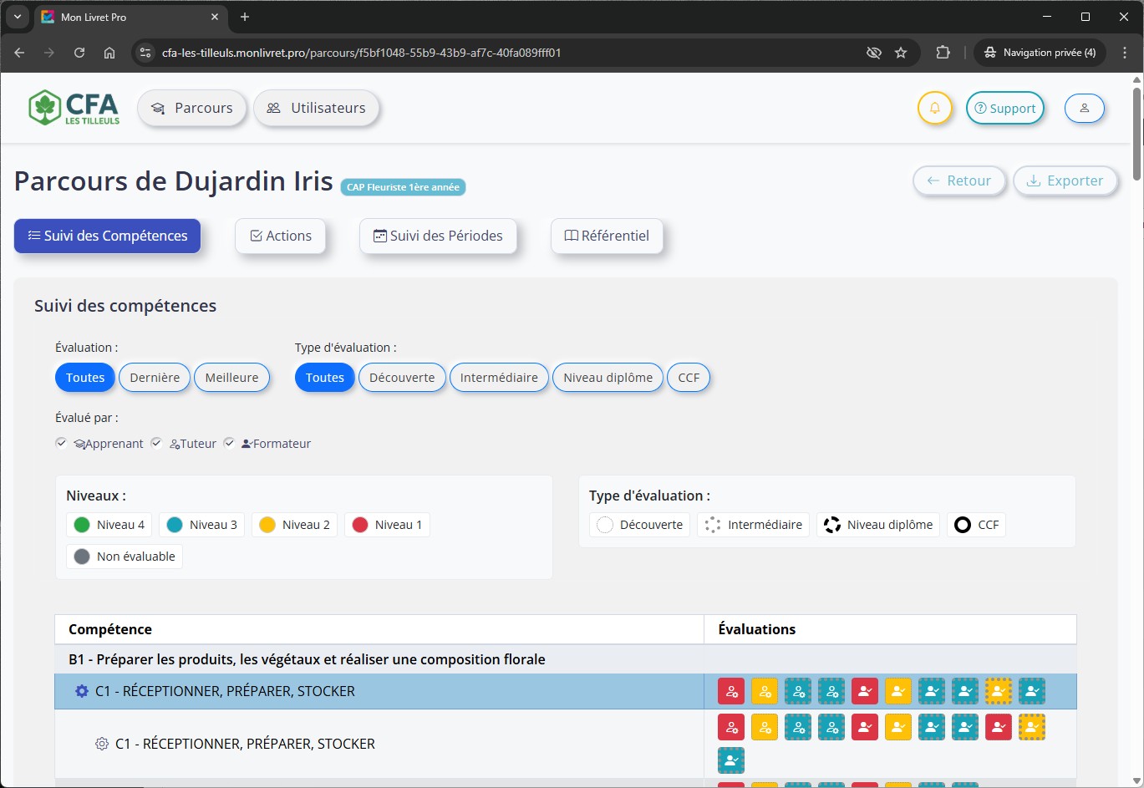Open the Référentiel tab

click(x=607, y=236)
